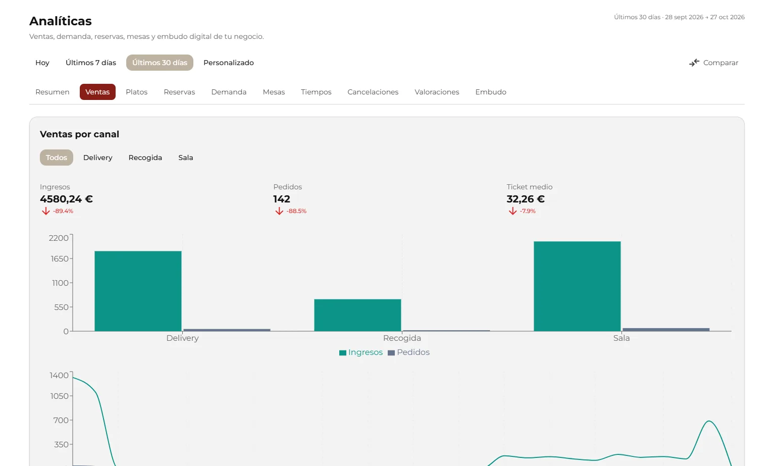Viewport: 780px width, 466px height.
Task: Click the Delivery Pedidos gray bar
Action: coord(227,330)
